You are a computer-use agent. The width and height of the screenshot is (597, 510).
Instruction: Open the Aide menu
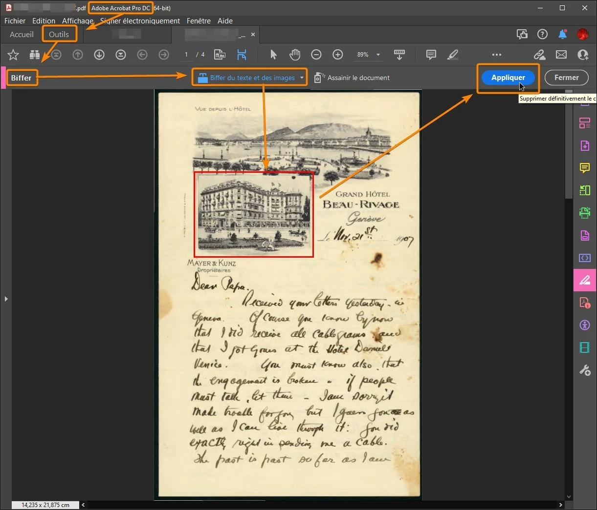[x=225, y=20]
